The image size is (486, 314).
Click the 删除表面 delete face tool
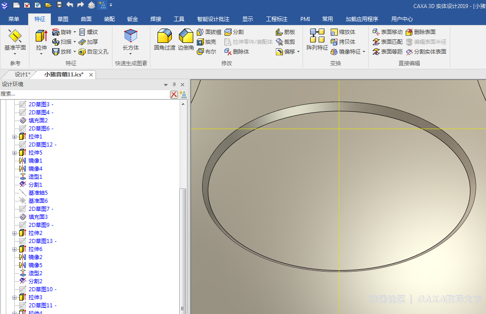(x=421, y=32)
